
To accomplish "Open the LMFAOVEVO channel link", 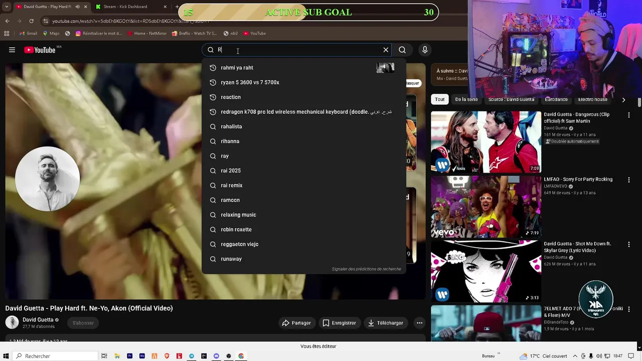I will click(556, 186).
